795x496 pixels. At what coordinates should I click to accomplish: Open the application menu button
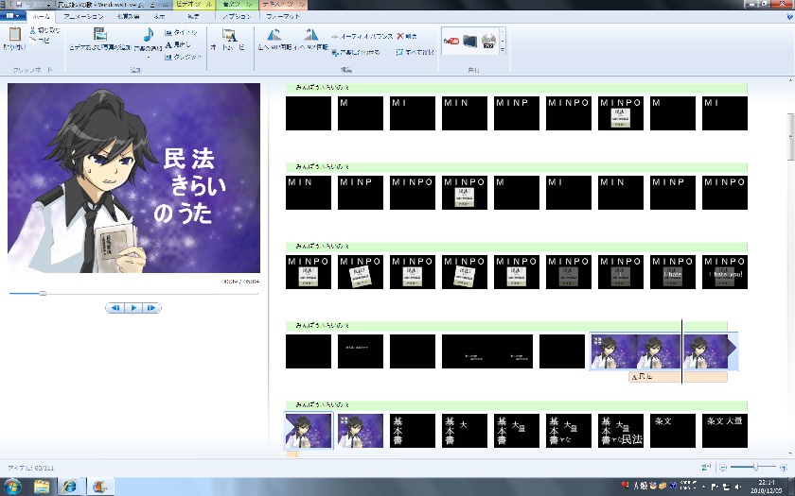point(12,16)
